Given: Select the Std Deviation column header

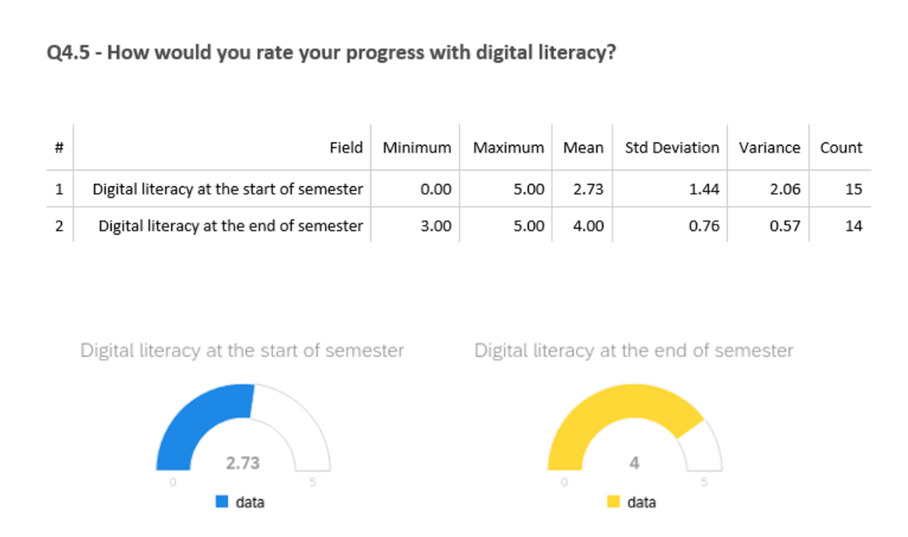Looking at the screenshot, I should point(672,148).
